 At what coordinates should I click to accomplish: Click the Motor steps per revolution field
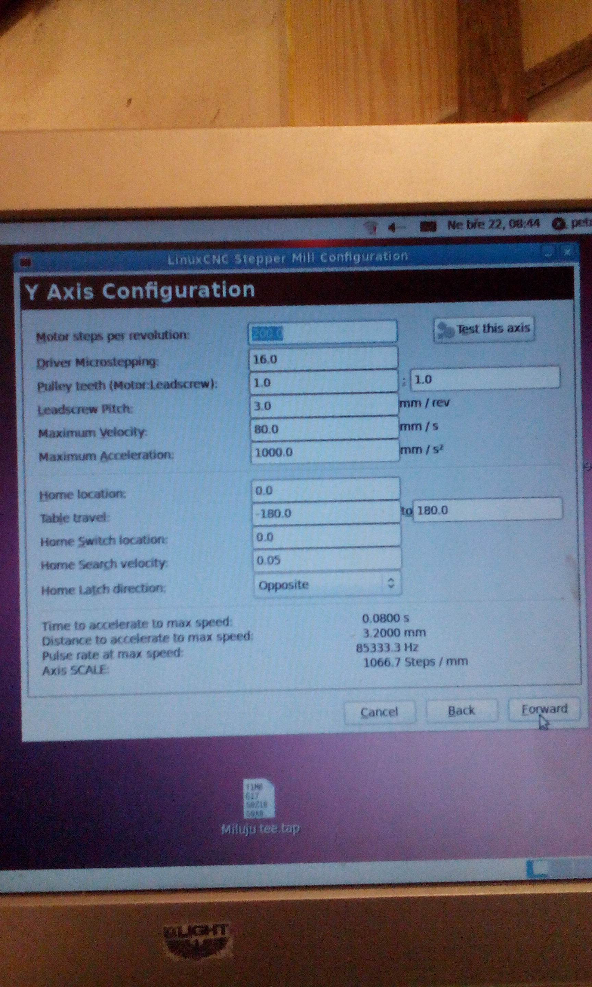[323, 333]
